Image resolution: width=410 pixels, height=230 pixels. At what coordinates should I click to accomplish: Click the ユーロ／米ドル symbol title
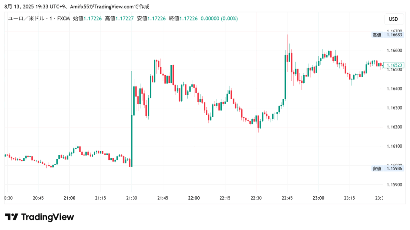28,18
